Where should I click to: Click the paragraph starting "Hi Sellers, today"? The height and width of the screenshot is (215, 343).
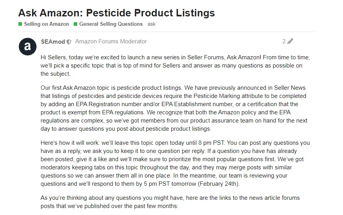tap(175, 66)
